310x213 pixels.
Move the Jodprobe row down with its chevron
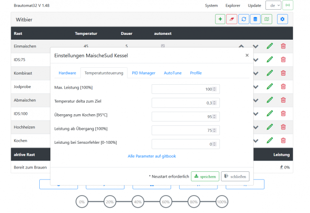[x=256, y=87]
